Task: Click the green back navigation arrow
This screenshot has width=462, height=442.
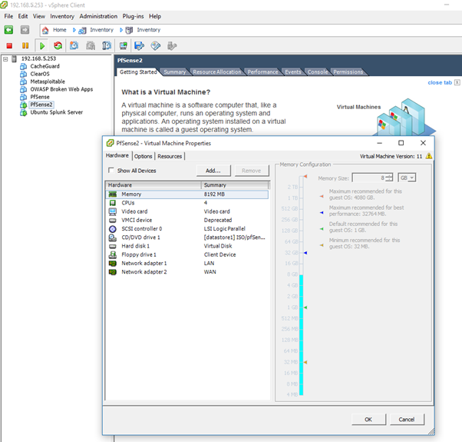Action: (x=9, y=30)
